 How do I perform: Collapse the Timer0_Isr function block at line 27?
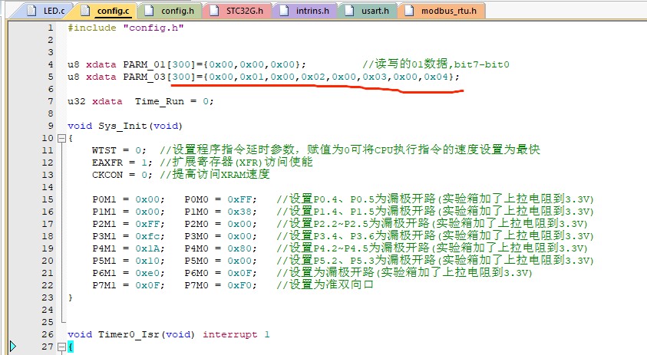61,347
